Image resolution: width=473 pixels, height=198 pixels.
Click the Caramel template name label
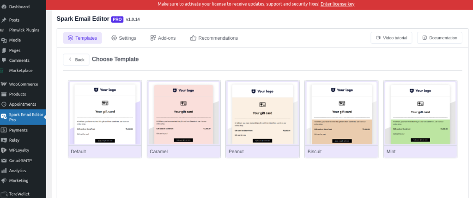[x=159, y=151]
